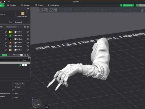The height and width of the screenshot is (109, 145).
Task: Open the Flow Standard dropdown
Action: pyautogui.click(x=21, y=22)
